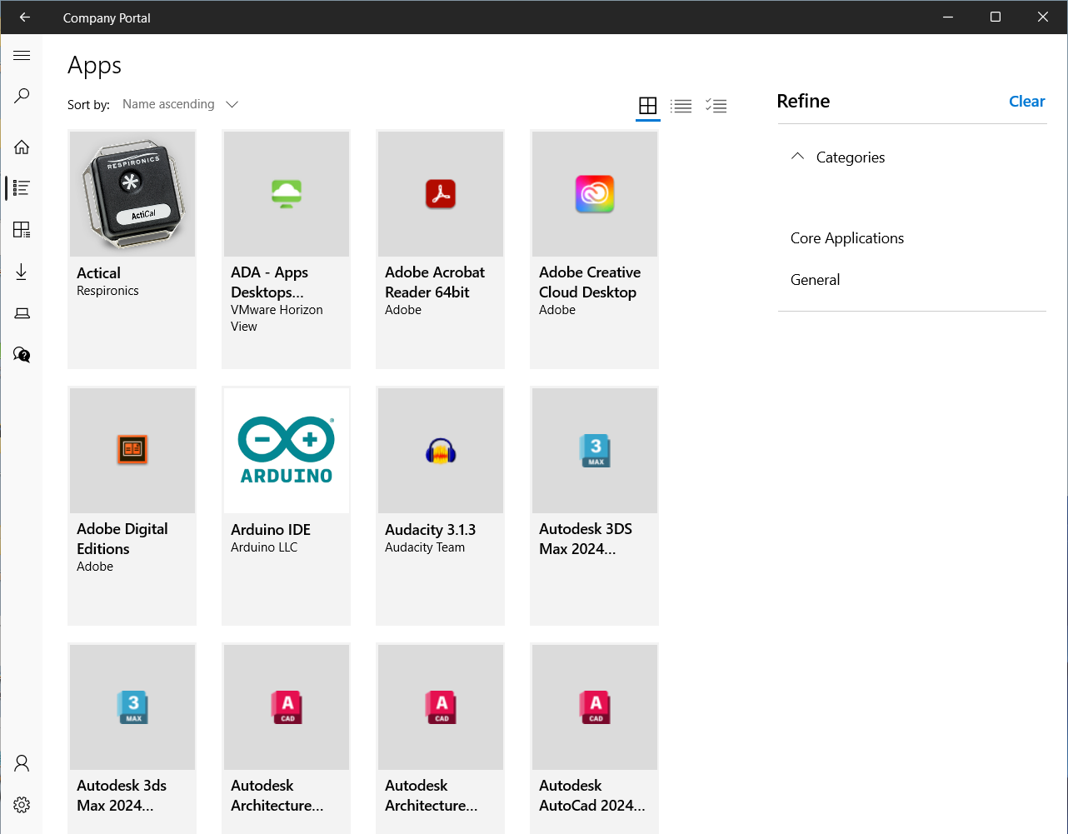Click the Audacity headphones icon

[441, 451]
